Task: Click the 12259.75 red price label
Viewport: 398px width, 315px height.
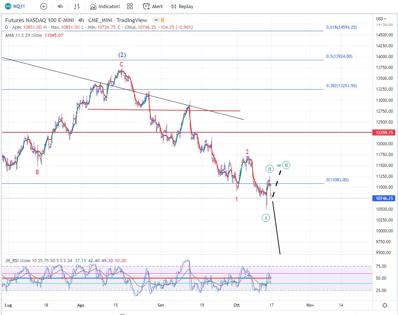Action: click(x=384, y=132)
